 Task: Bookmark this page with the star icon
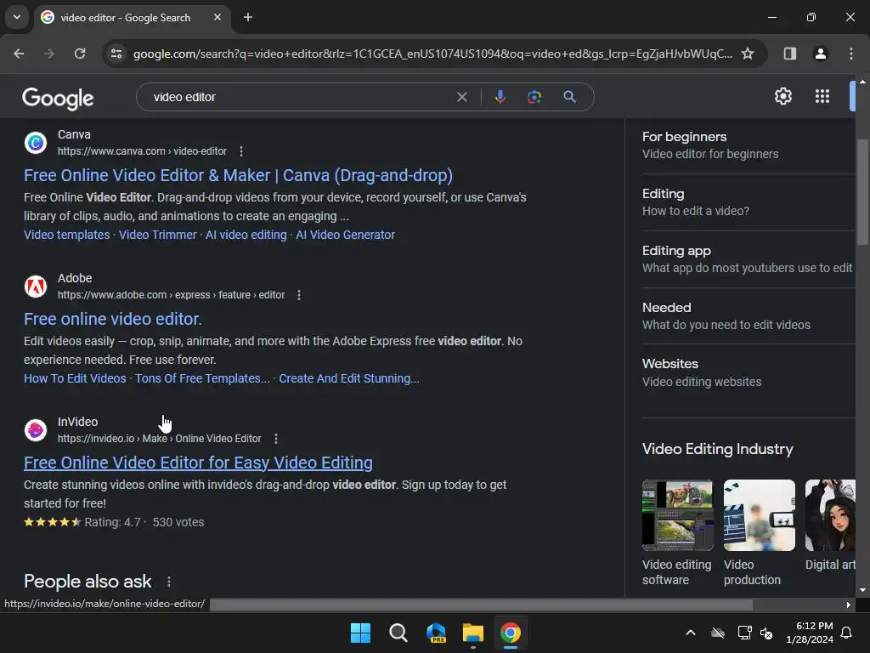point(748,54)
